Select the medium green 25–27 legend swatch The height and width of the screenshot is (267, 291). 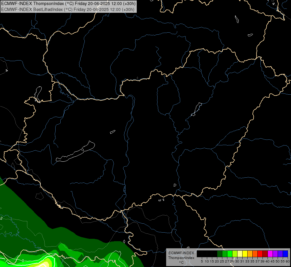pyautogui.click(x=225, y=254)
